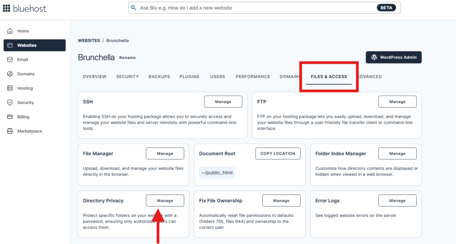Click the Hosting server icon
Image resolution: width=456 pixels, height=244 pixels.
point(10,88)
